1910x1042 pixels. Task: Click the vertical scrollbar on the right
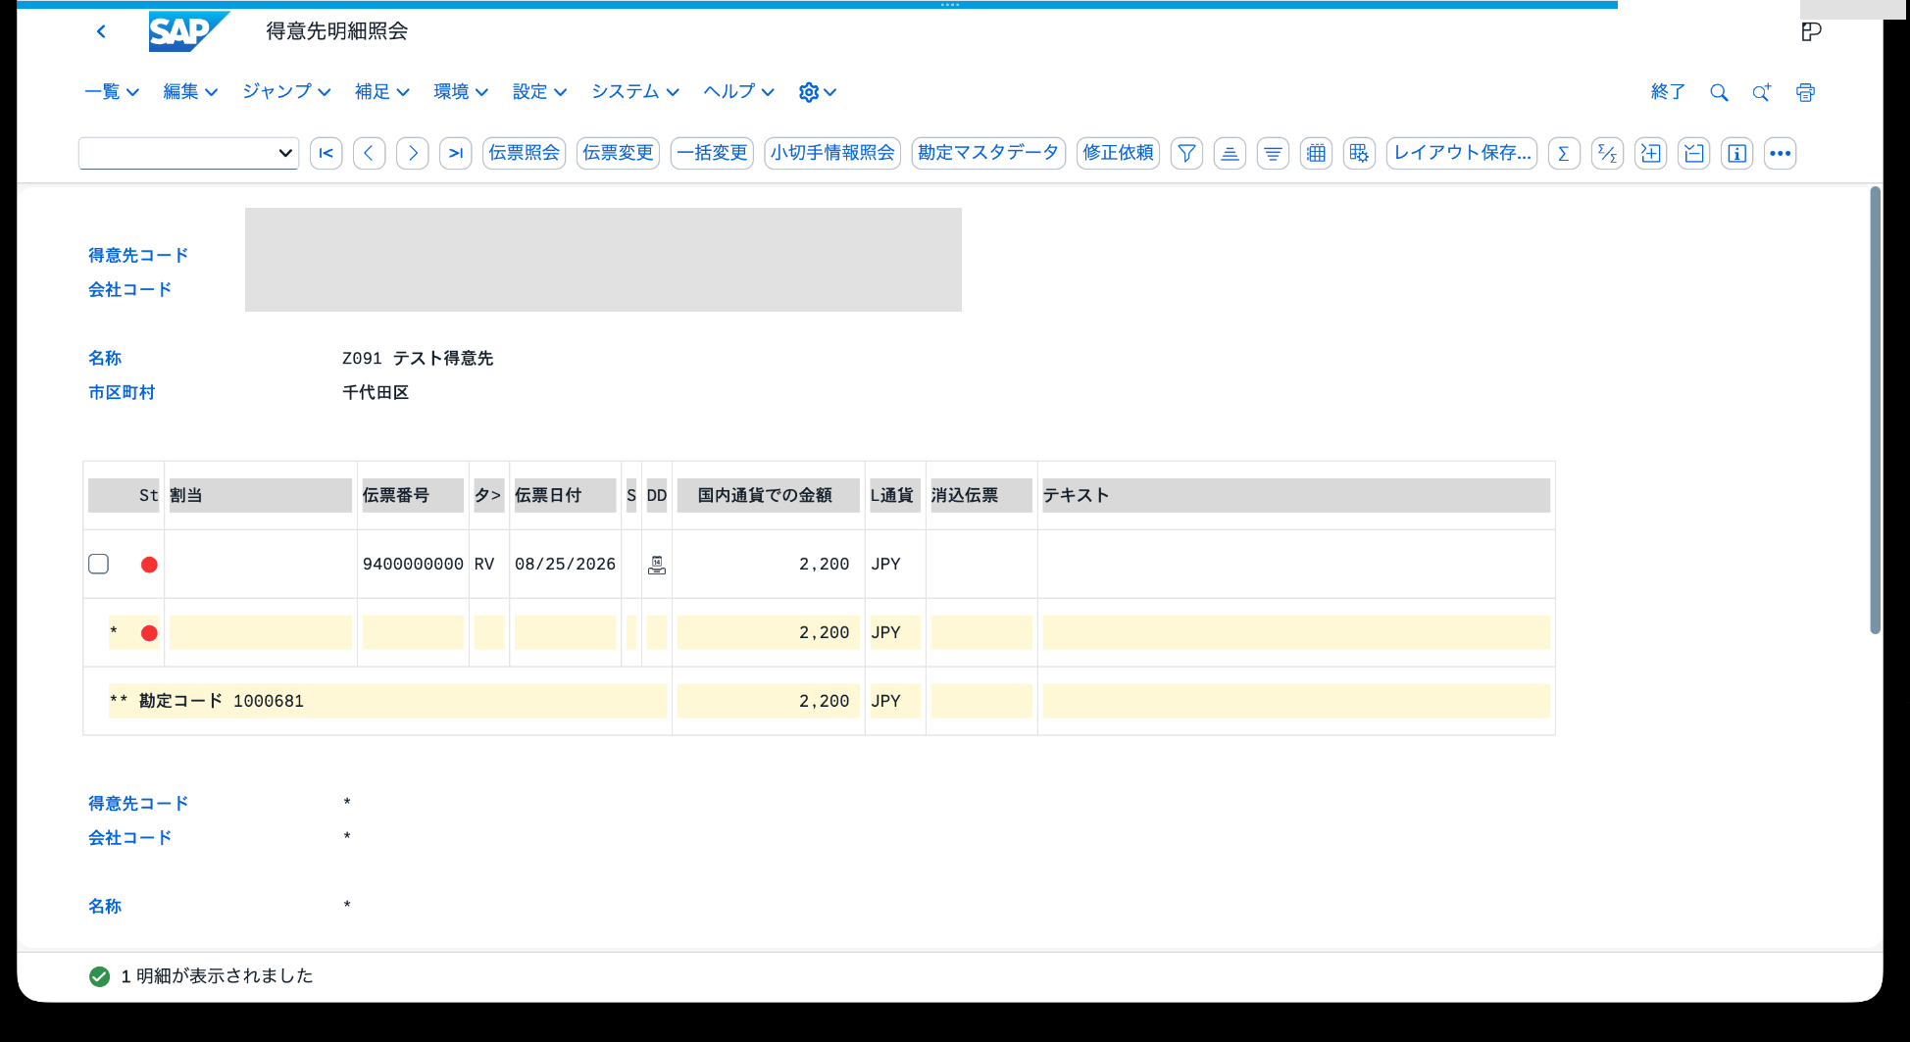1875,410
